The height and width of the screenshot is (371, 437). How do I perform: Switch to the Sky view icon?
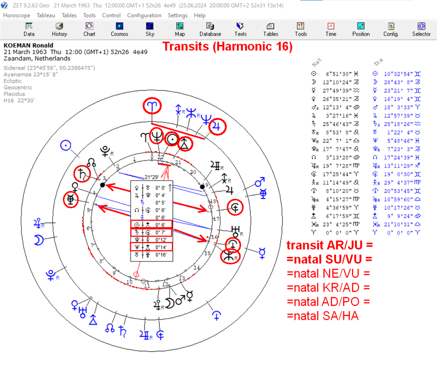pos(150,30)
